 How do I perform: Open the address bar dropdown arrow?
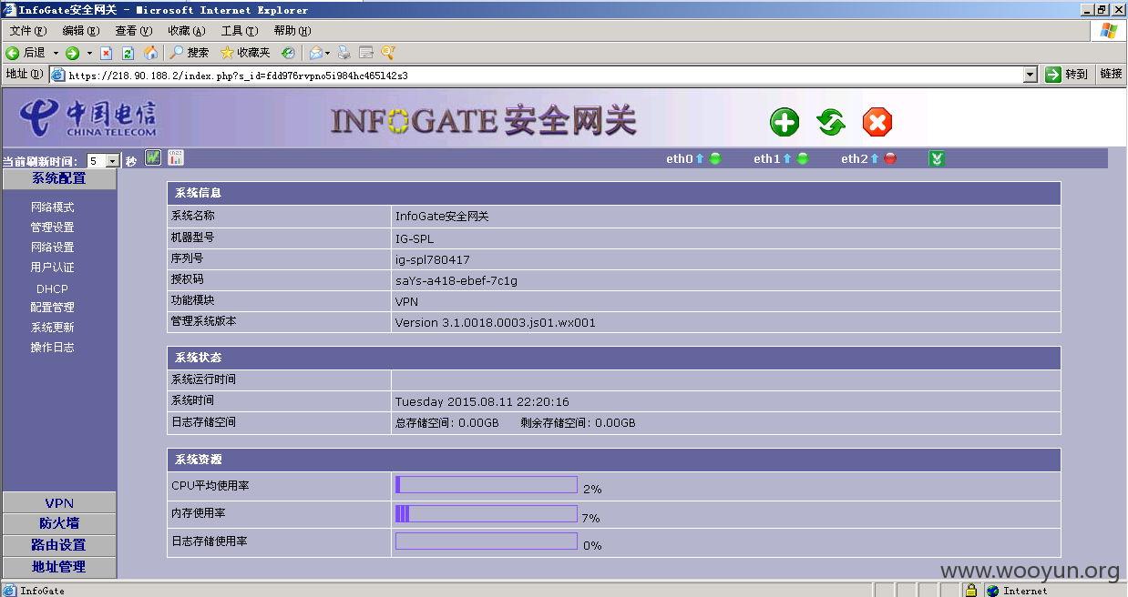[x=1031, y=75]
